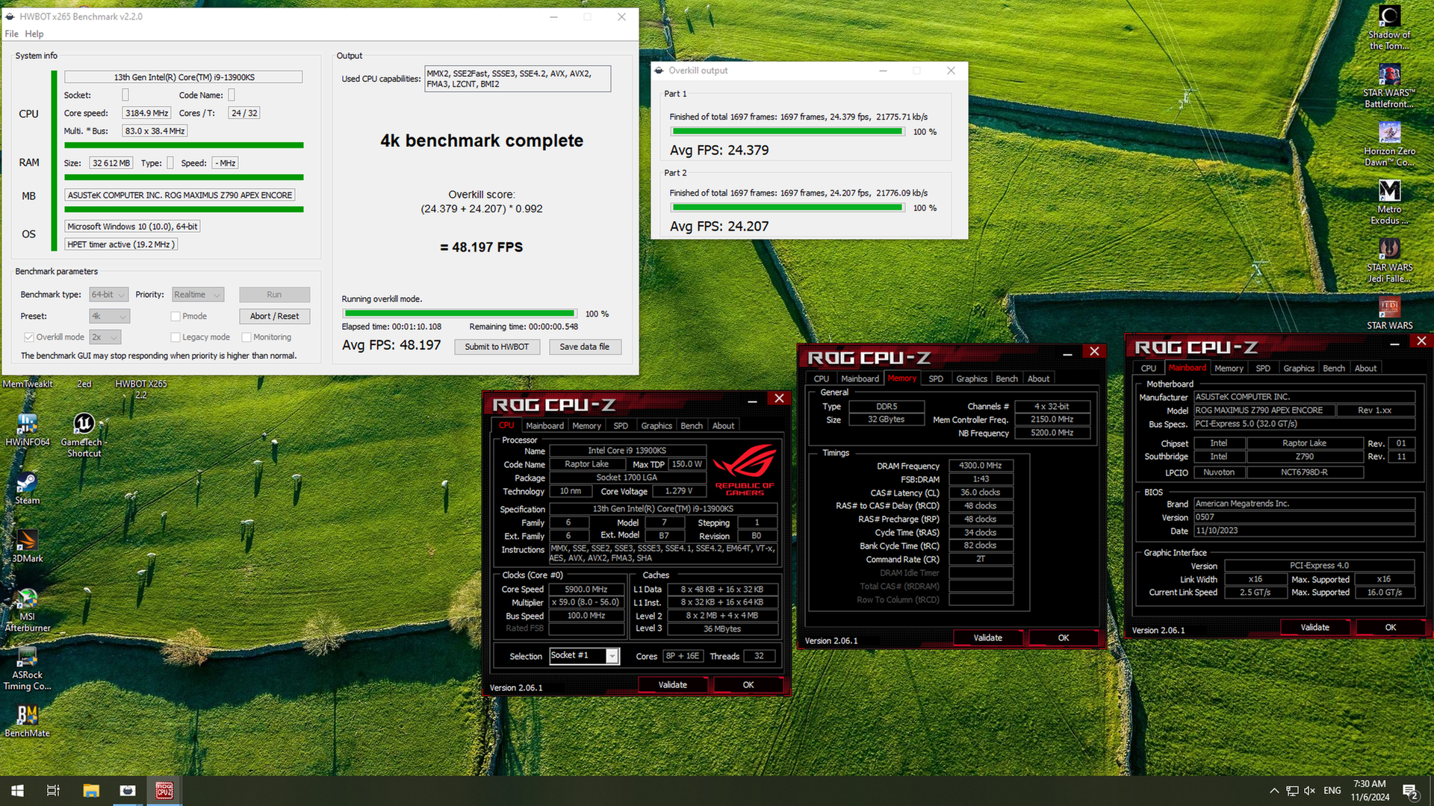
Task: Open the Priority Realtime dropdown
Action: click(198, 295)
